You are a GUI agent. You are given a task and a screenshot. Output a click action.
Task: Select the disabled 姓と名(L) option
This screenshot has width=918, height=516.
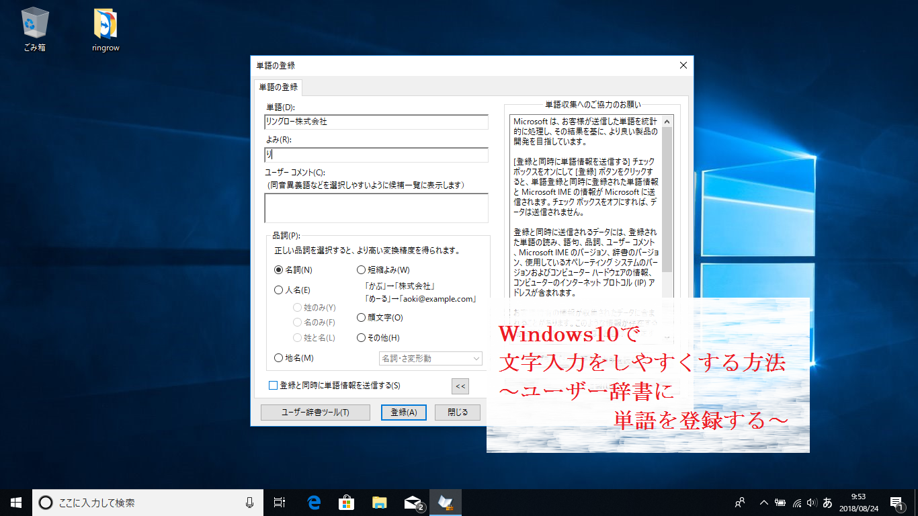tap(314, 337)
